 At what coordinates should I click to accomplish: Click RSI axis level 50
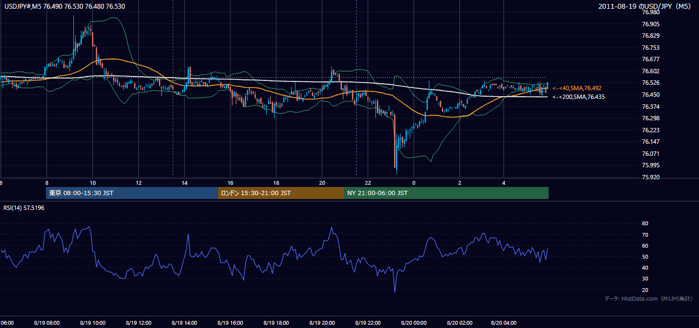click(x=645, y=256)
